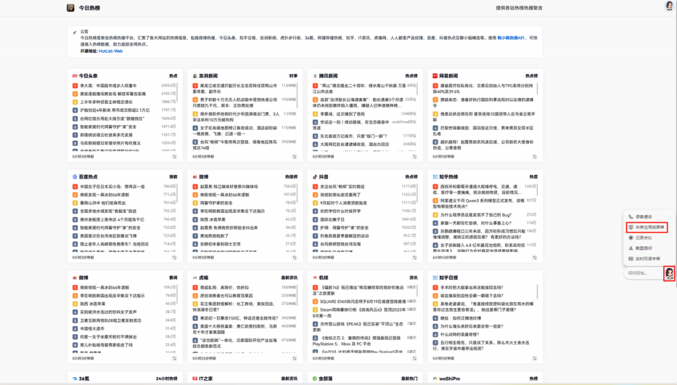Viewport: 677px width, 385px height.
Task: Click the floating assistant avatar icon
Action: coord(669,273)
